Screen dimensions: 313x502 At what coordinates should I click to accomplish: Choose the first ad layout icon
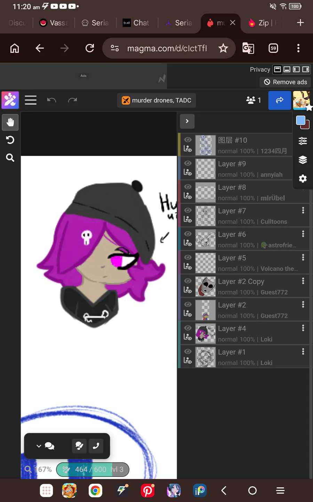tap(278, 69)
